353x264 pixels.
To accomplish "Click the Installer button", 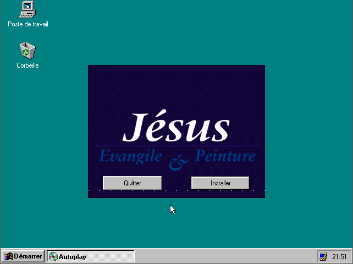I will click(x=220, y=183).
